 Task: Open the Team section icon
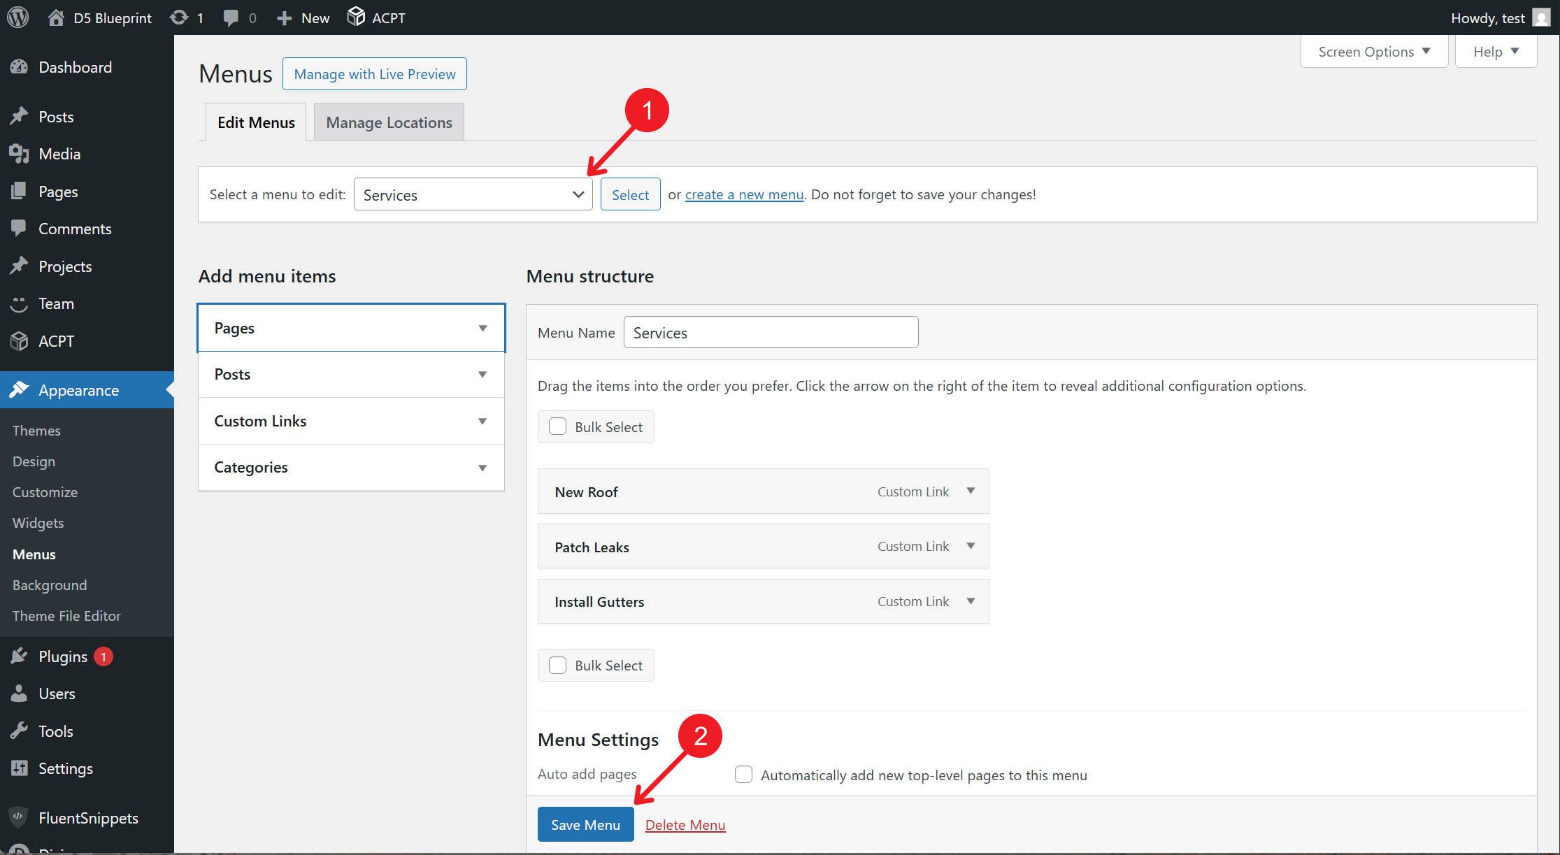pyautogui.click(x=20, y=303)
